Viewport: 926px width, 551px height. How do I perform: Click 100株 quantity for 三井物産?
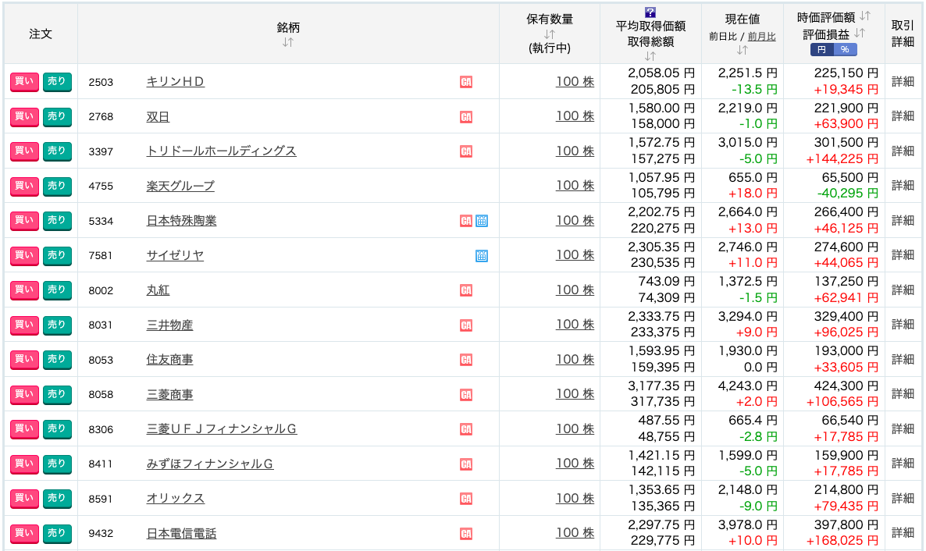tap(575, 325)
